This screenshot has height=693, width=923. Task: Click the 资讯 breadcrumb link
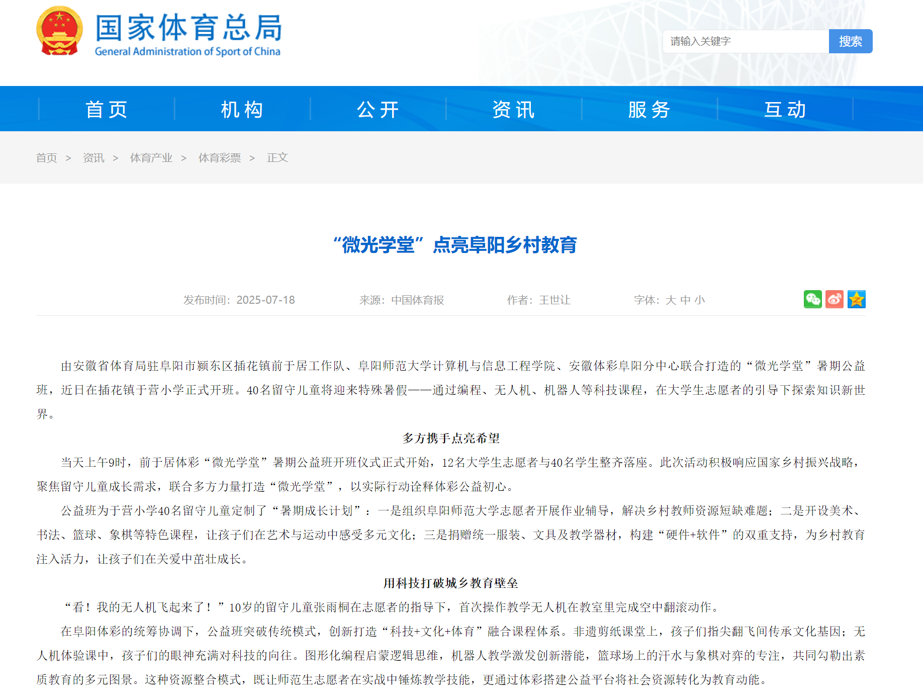[x=94, y=158]
